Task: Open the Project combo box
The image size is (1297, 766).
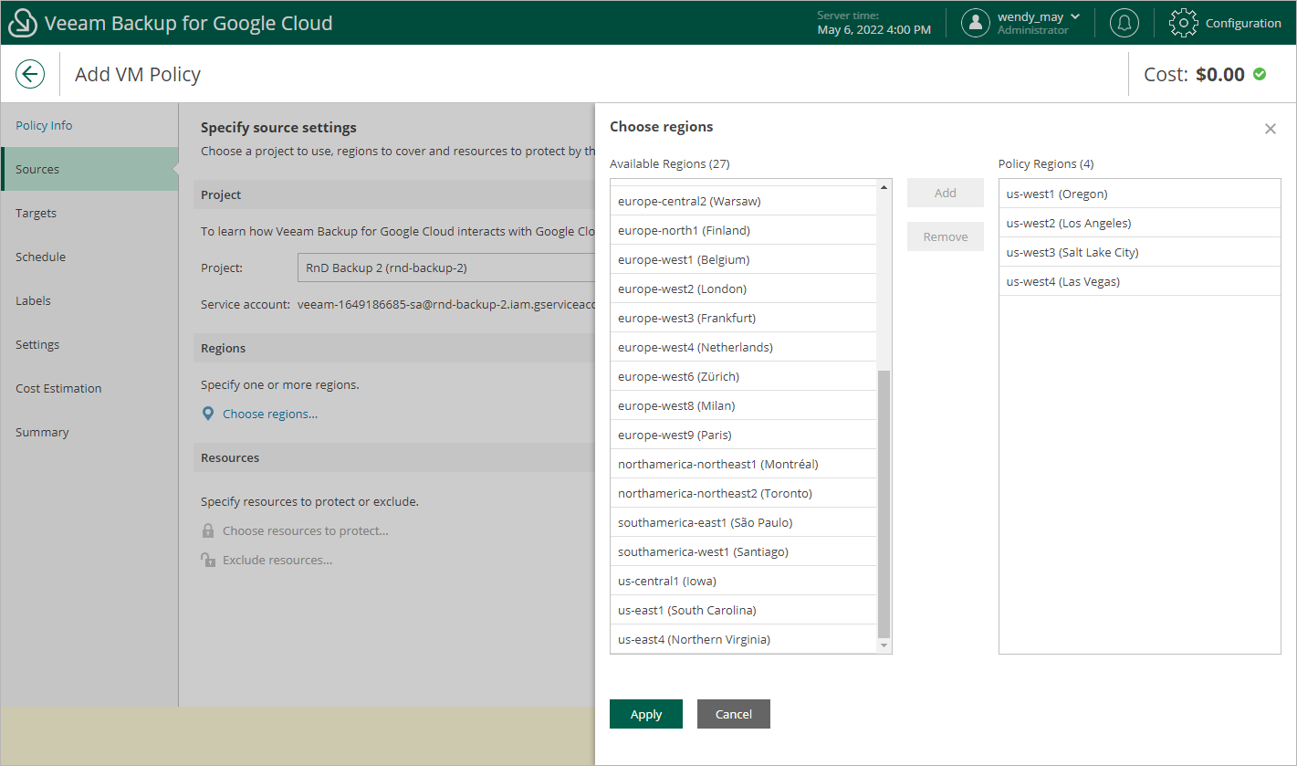Action: pyautogui.click(x=446, y=268)
